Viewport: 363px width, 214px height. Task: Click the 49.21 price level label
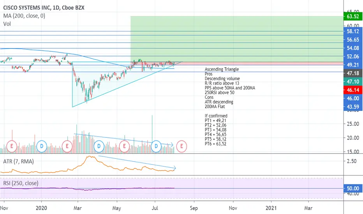point(353,65)
